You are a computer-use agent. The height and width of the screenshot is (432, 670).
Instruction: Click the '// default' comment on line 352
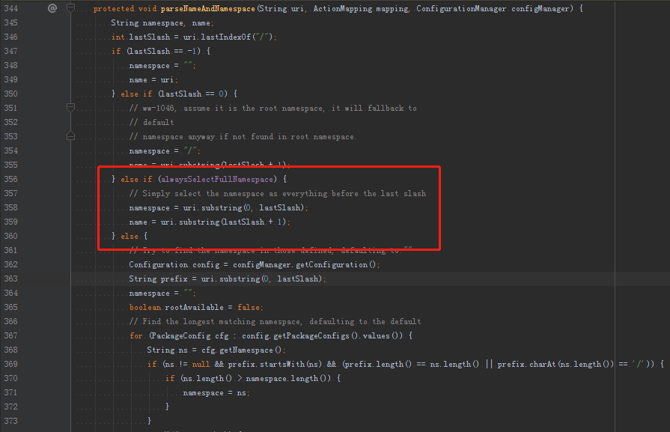(x=151, y=122)
